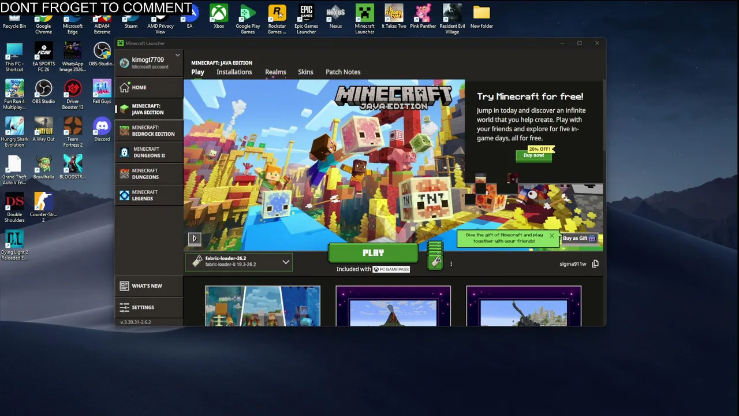Click the copy icon beside sigma911w
The height and width of the screenshot is (416, 739).
[595, 264]
